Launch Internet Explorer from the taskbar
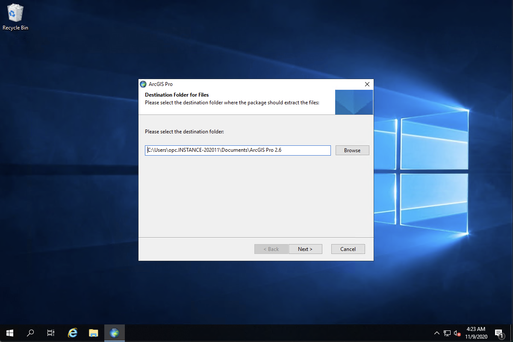This screenshot has height=342, width=513. (x=72, y=333)
